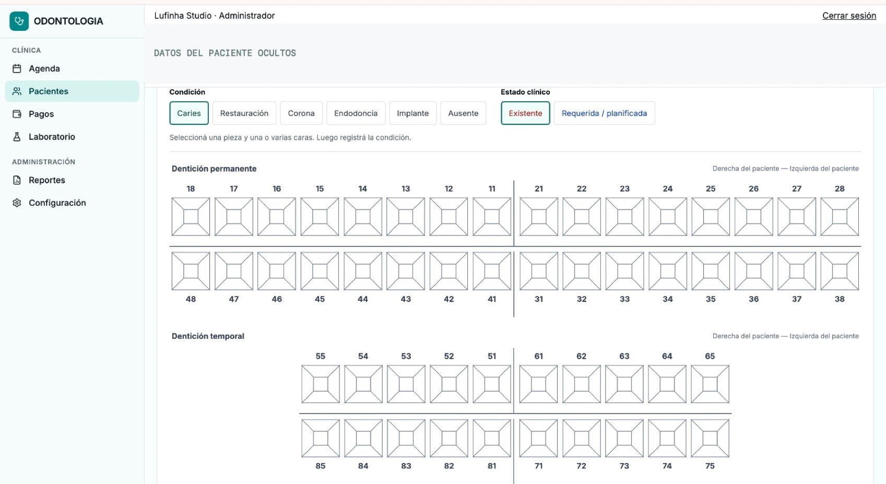The height and width of the screenshot is (484, 886).
Task: Choose the Caries condition
Action: click(x=189, y=113)
